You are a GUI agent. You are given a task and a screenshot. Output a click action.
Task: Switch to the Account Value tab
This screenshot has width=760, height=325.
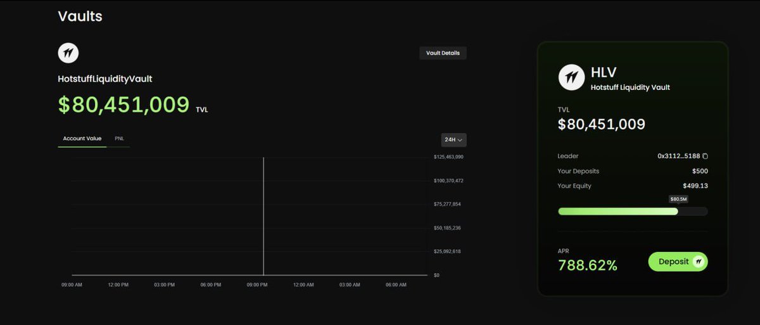tap(82, 138)
